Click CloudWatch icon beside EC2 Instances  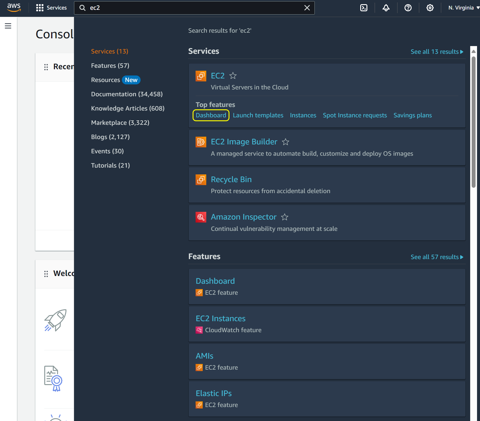(199, 330)
